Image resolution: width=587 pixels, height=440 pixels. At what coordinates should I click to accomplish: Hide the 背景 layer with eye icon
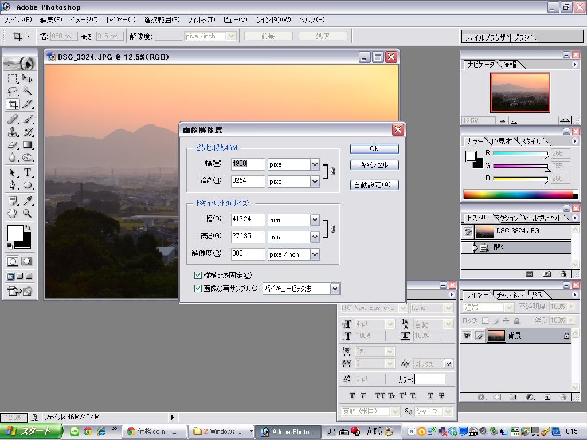pos(467,336)
